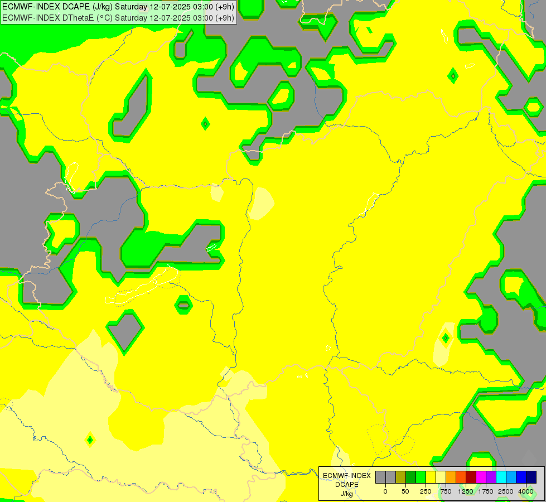This screenshot has width=546, height=502.
Task: Click the medium blue legend swatch
Action: click(521, 477)
